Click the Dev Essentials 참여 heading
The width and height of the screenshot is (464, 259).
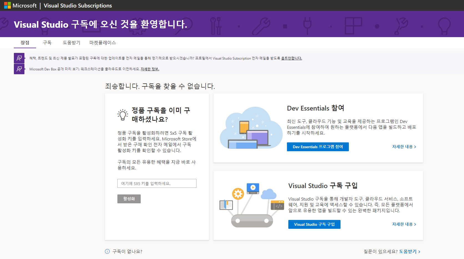click(316, 108)
